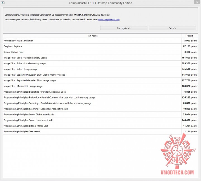Click the 461 600 points result
201x181 pixels.
click(x=190, y=58)
